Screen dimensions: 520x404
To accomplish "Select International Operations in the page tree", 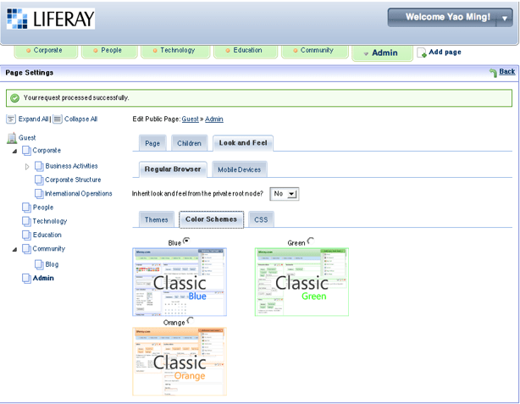I will pyautogui.click(x=78, y=194).
